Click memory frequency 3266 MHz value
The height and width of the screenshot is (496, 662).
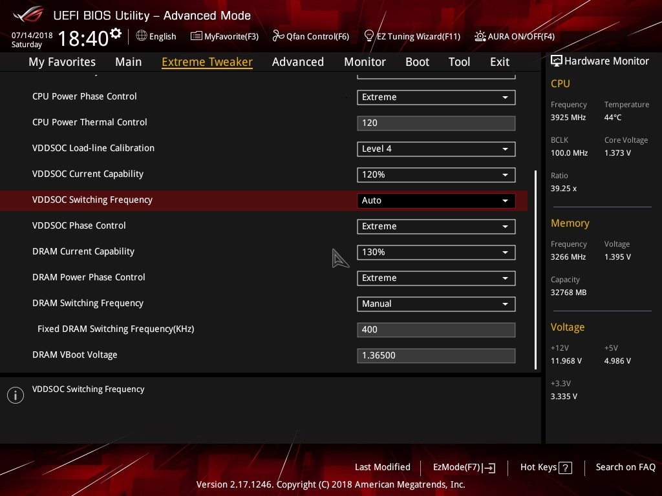point(568,257)
